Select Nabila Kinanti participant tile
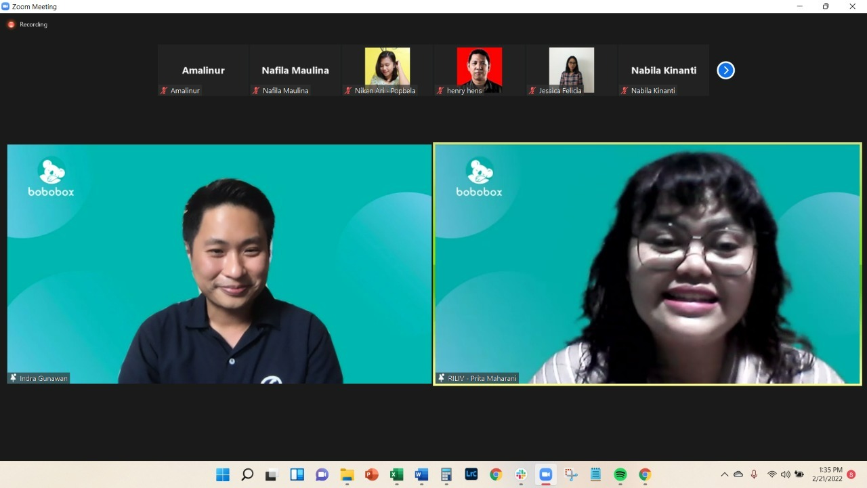 663,70
